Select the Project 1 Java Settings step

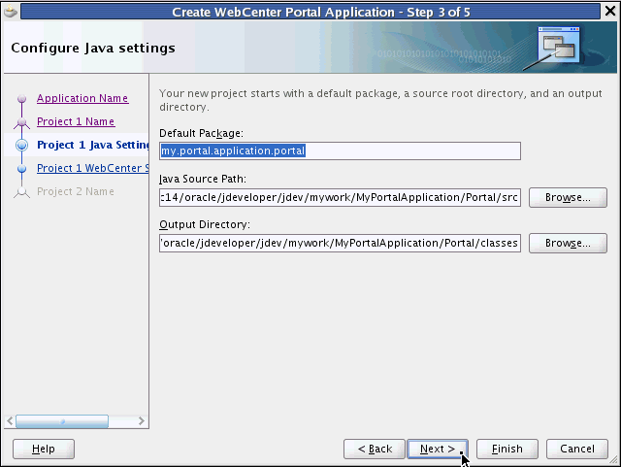pos(93,145)
